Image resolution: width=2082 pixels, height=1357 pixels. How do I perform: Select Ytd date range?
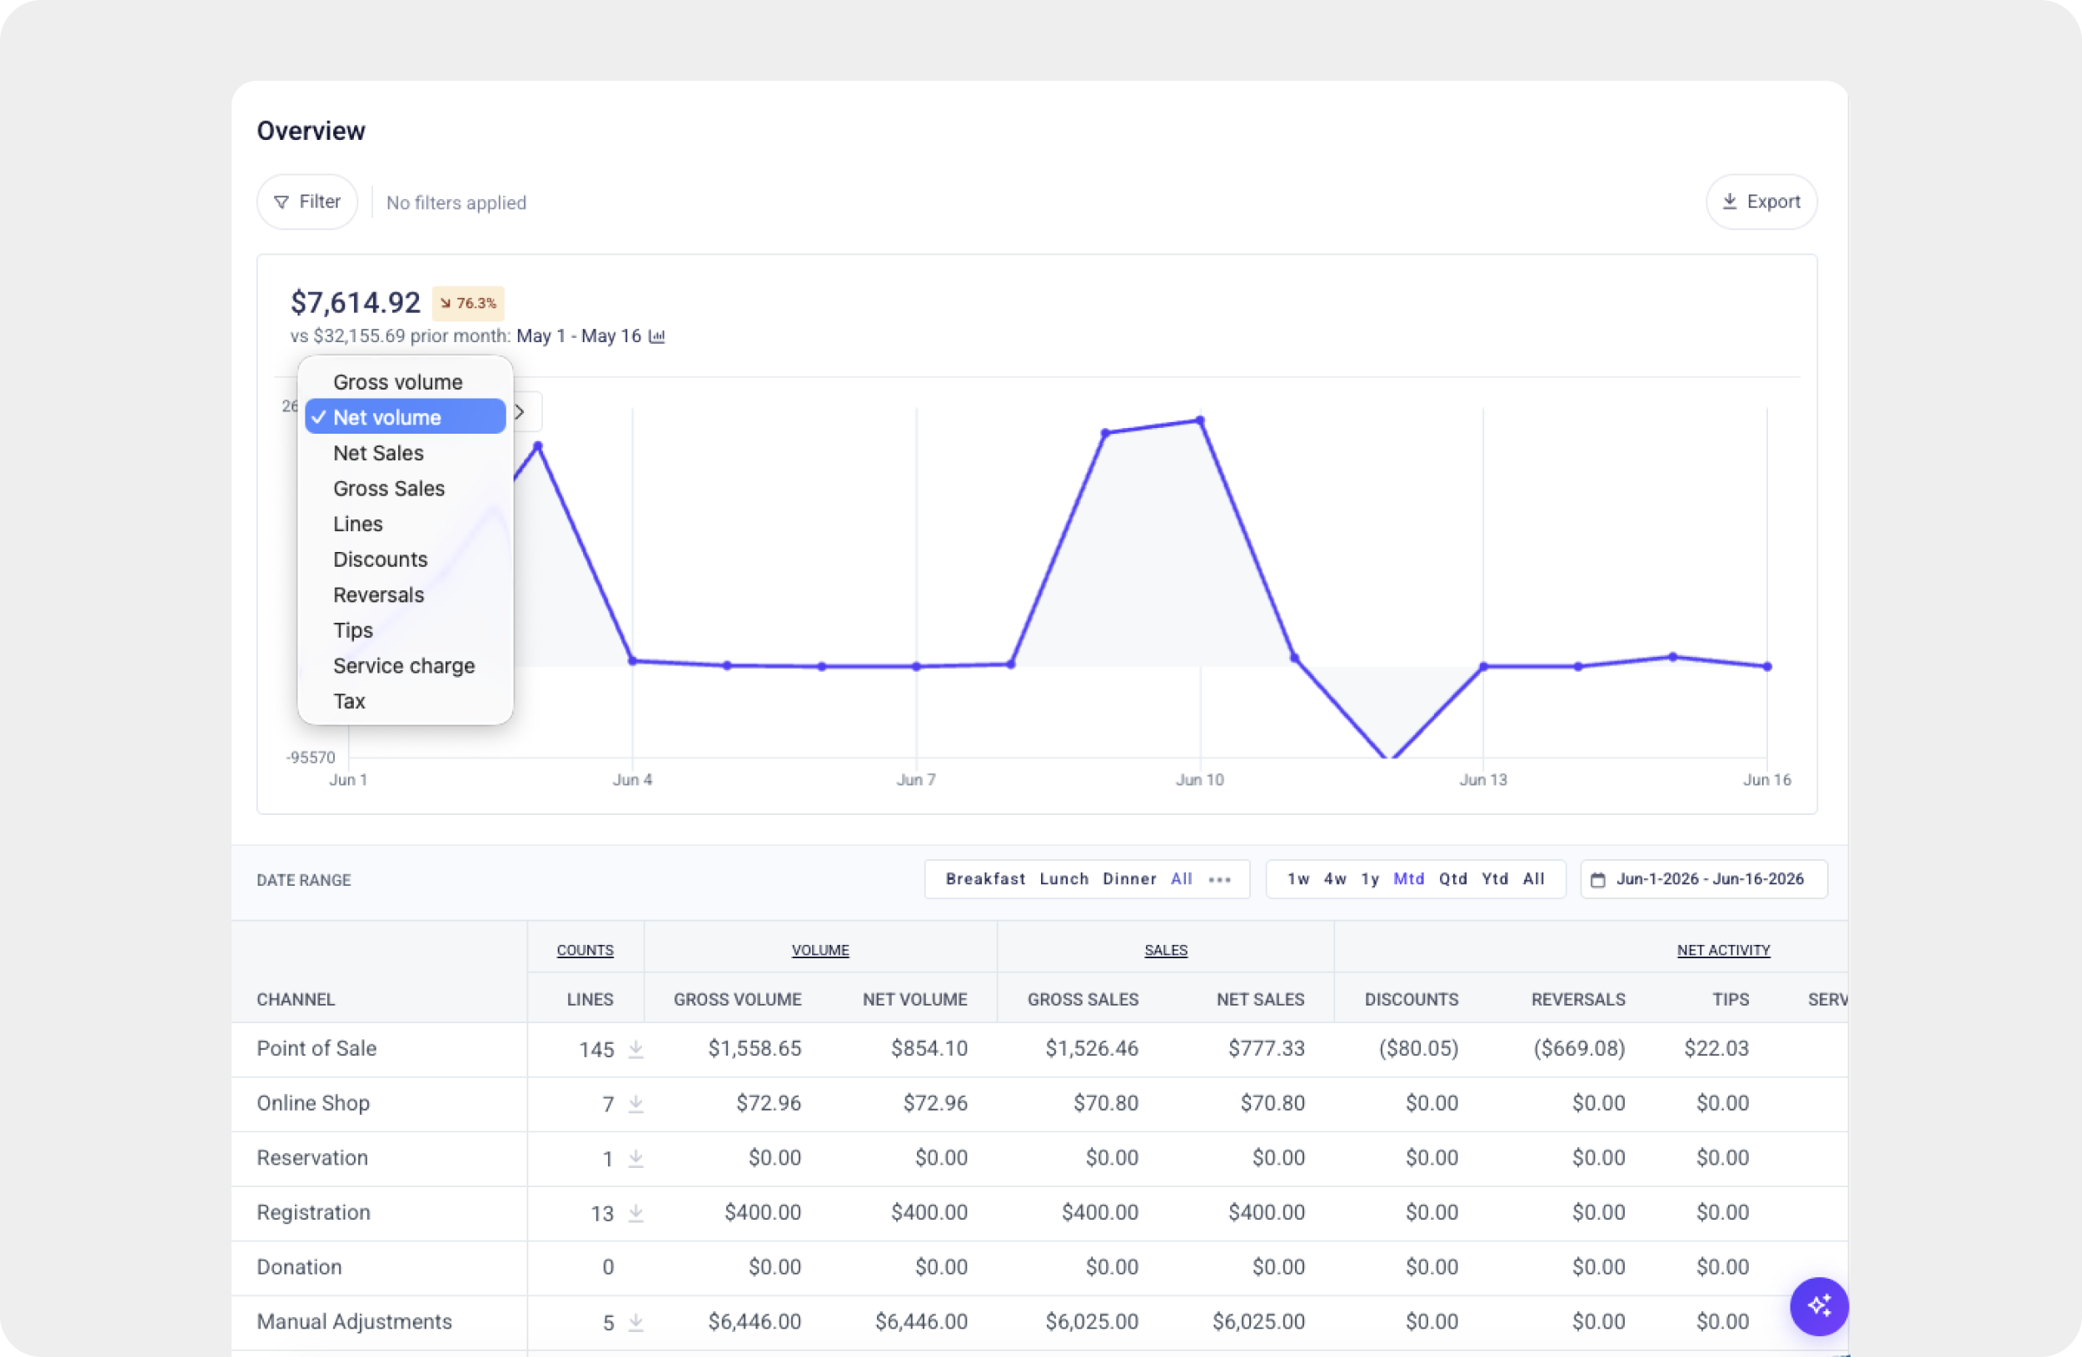coord(1495,879)
